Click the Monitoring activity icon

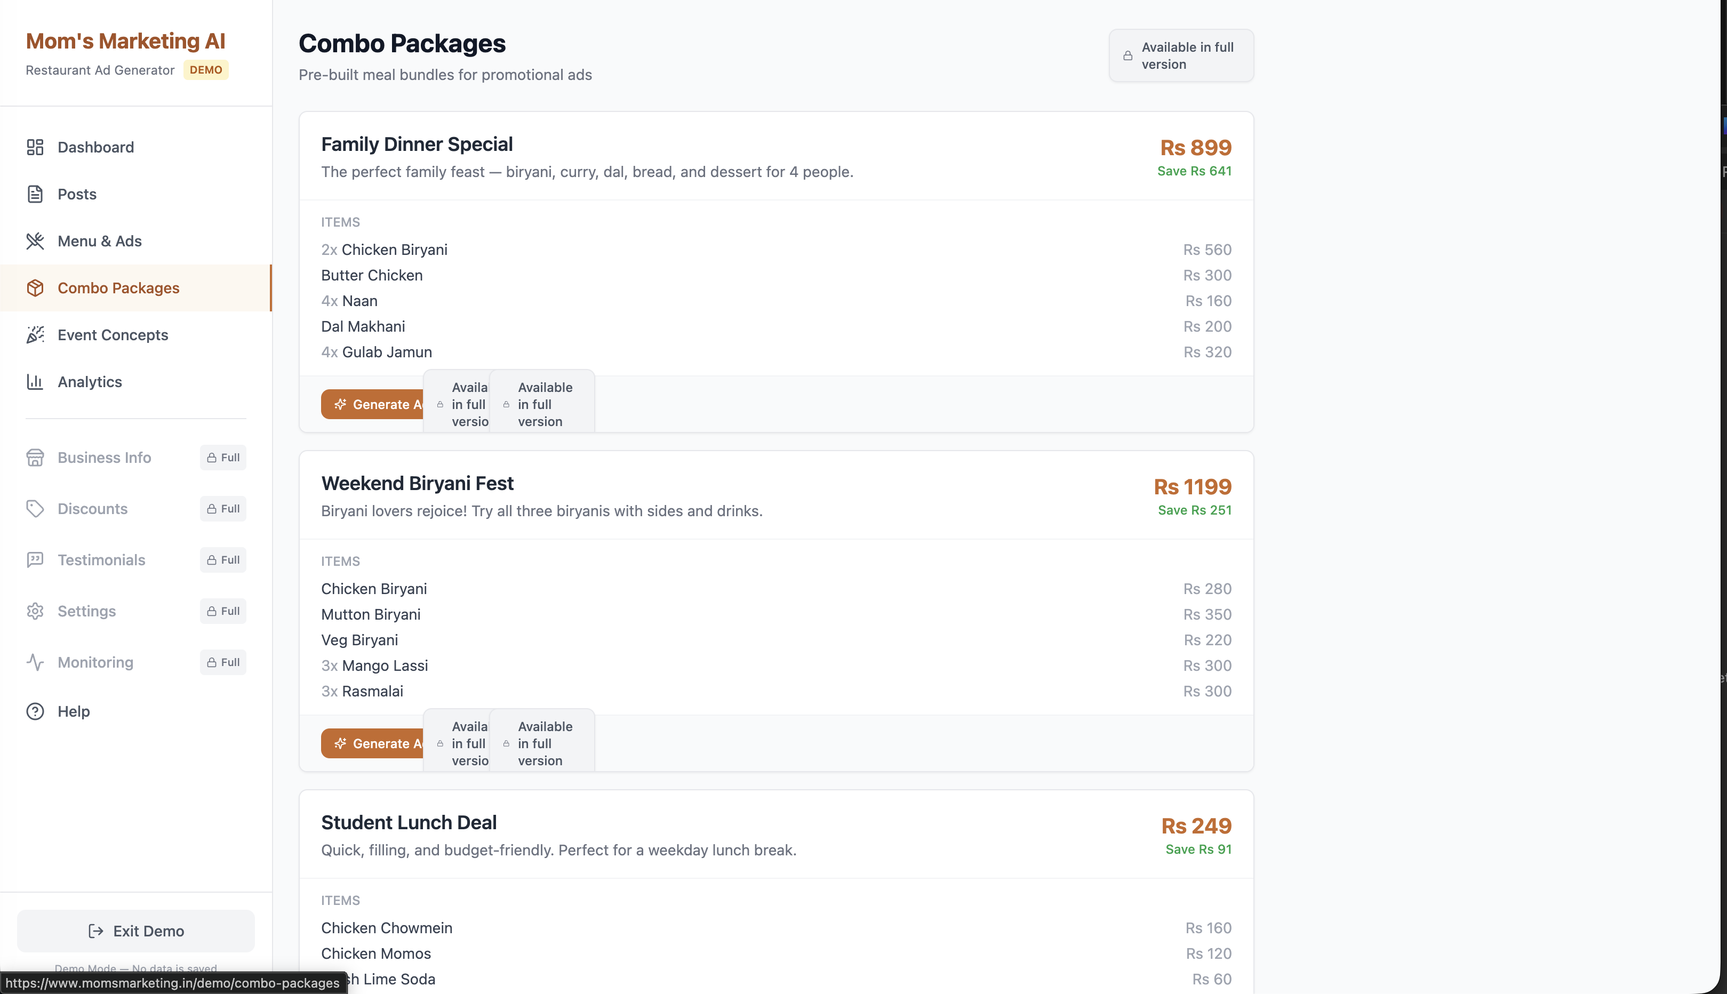coord(35,662)
